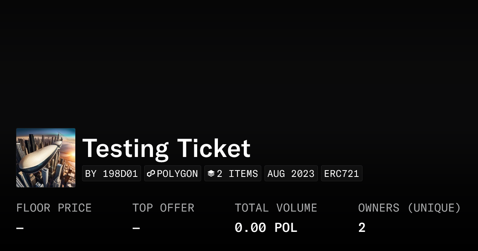Select the POLYGON chain label text
478x251 pixels.
(177, 174)
